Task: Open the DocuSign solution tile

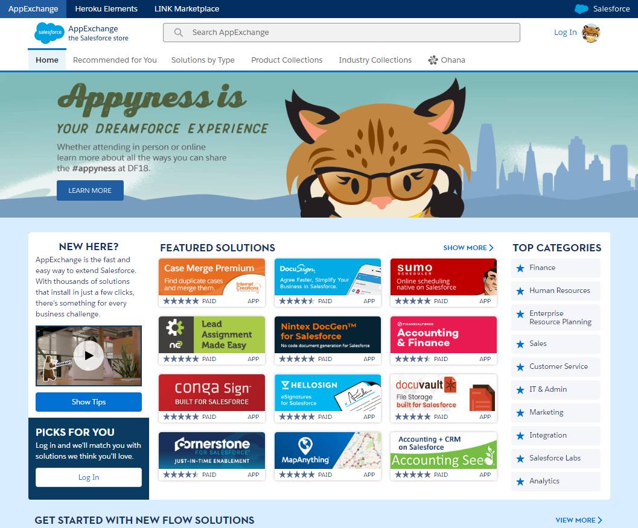Action: pos(328,283)
